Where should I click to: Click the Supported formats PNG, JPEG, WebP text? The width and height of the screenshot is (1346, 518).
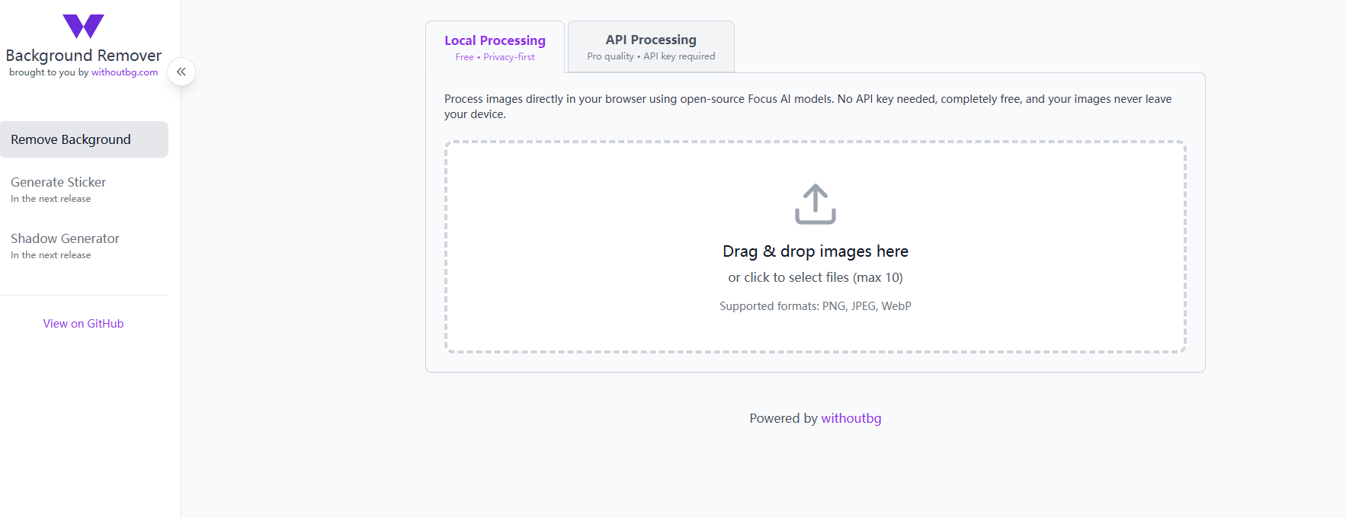(815, 306)
